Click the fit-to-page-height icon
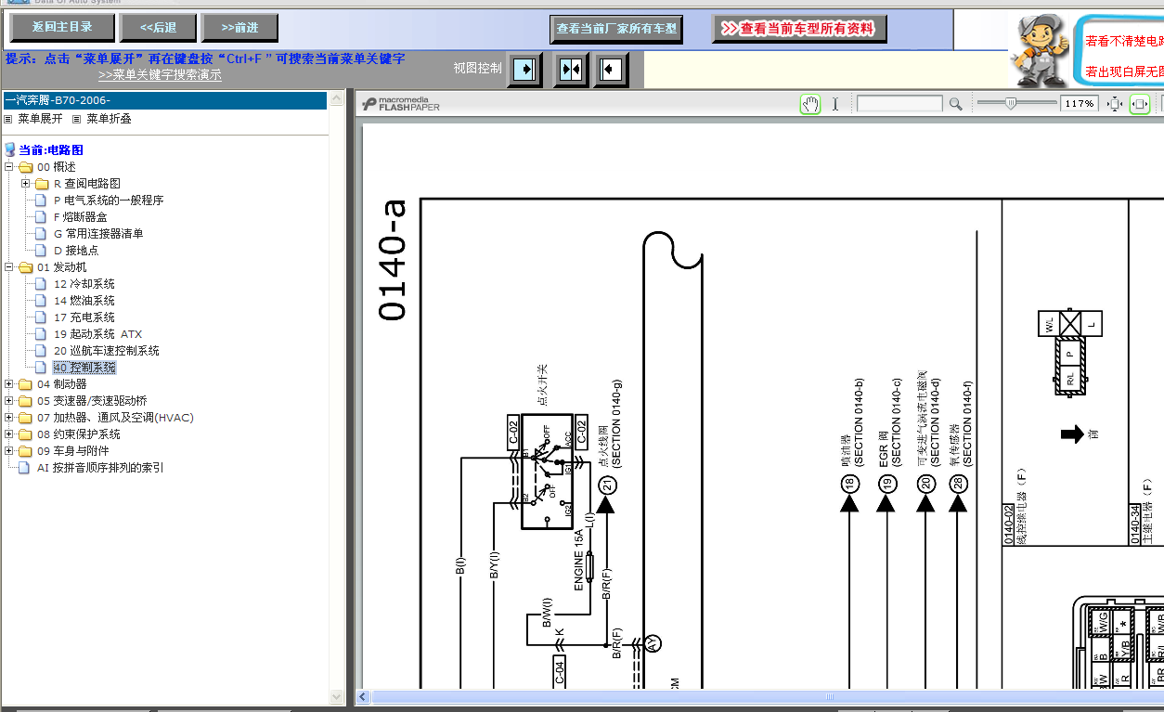The image size is (1164, 712). click(1115, 104)
